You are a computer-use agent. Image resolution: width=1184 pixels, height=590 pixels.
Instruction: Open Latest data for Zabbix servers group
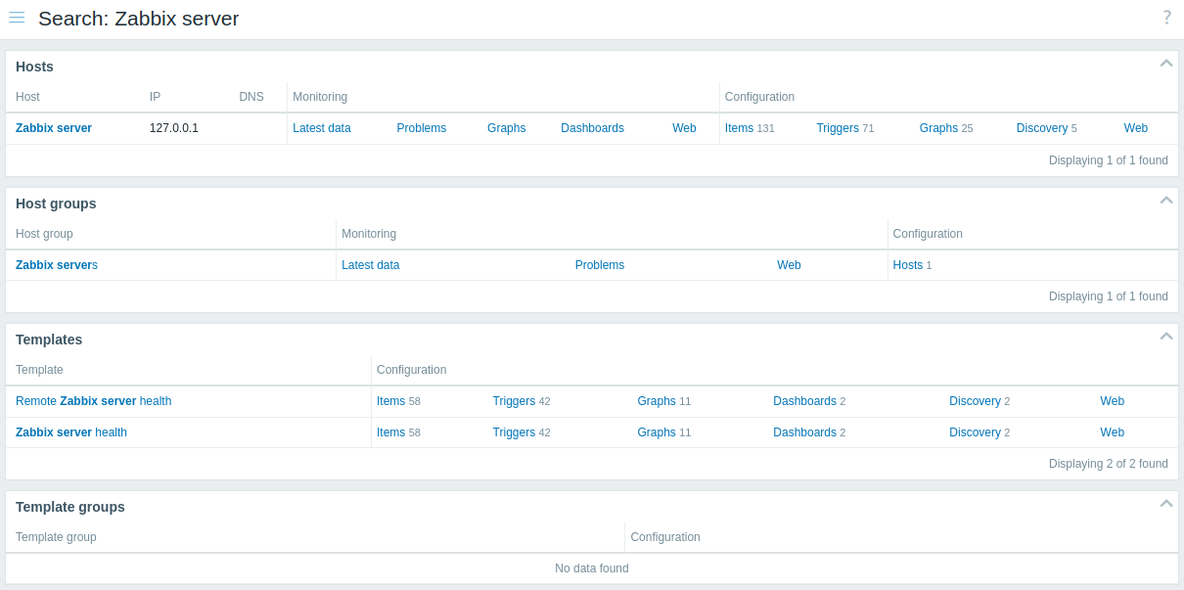[371, 265]
